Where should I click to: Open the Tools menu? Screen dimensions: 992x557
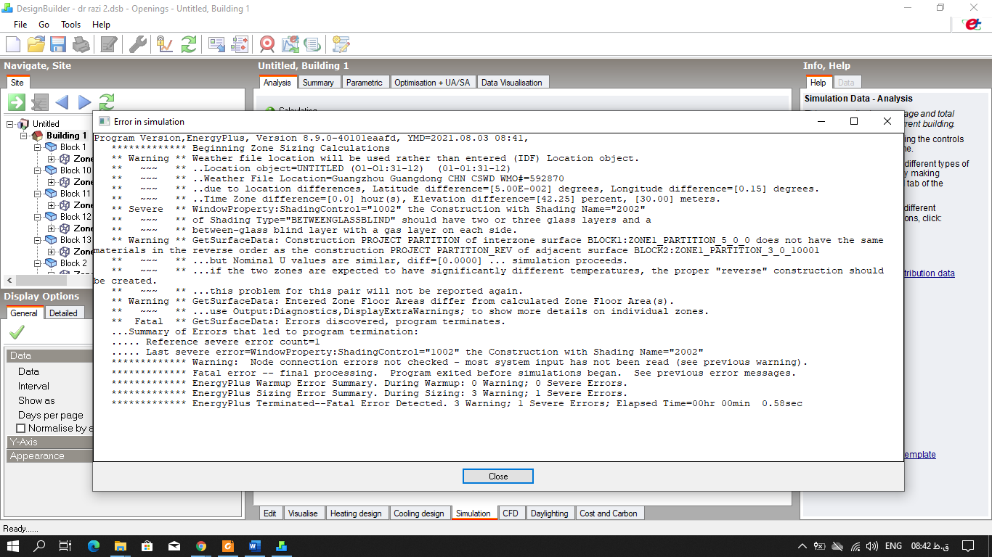(x=71, y=25)
